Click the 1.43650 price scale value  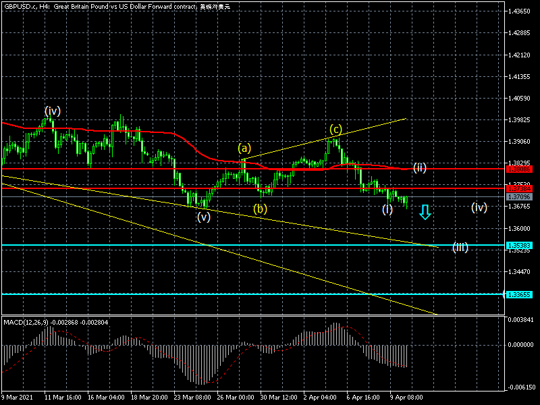tap(520, 11)
